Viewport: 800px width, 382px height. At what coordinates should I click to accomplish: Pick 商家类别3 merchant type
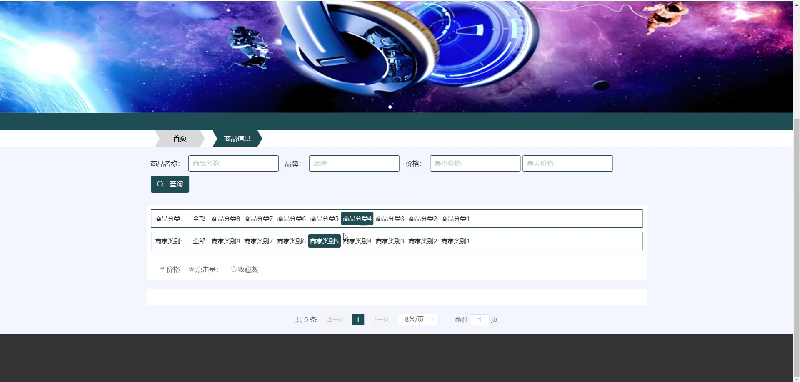[x=390, y=241]
